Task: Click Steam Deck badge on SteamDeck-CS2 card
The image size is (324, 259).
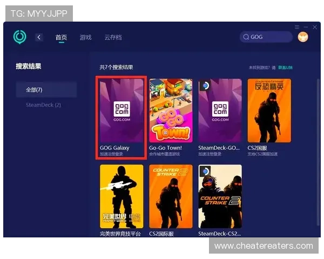Action: 205,171
